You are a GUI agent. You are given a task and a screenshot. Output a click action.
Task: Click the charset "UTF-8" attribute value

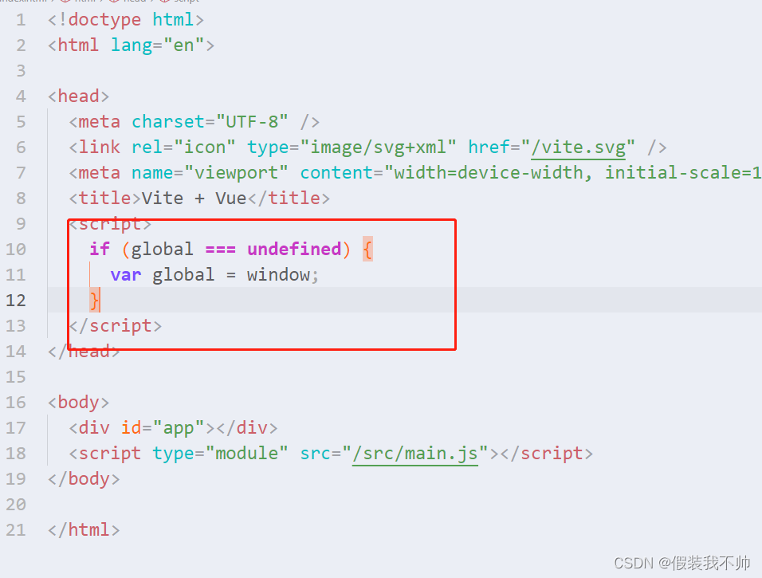click(252, 122)
